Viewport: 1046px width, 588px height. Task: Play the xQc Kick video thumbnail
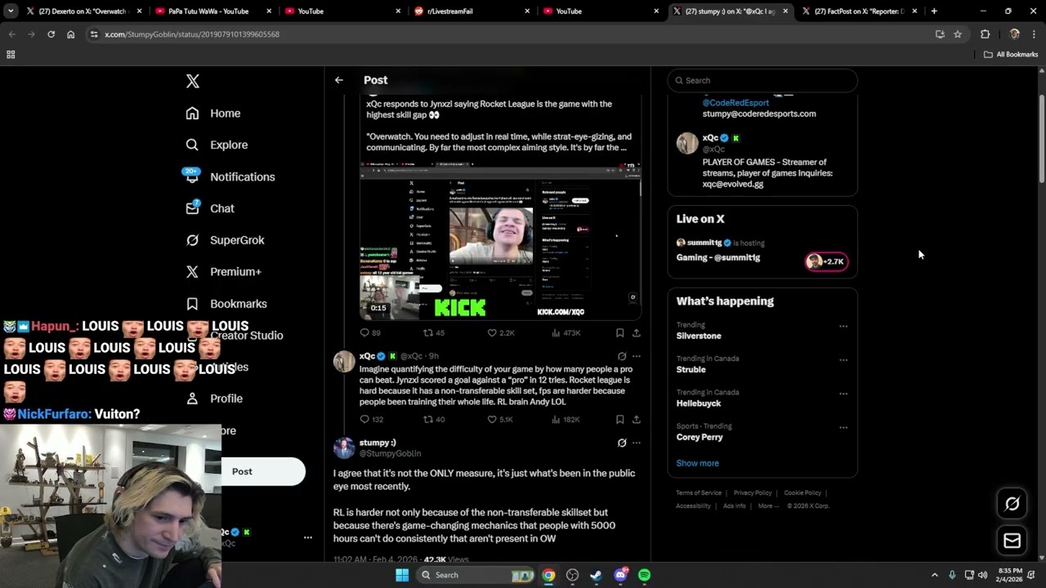click(500, 241)
